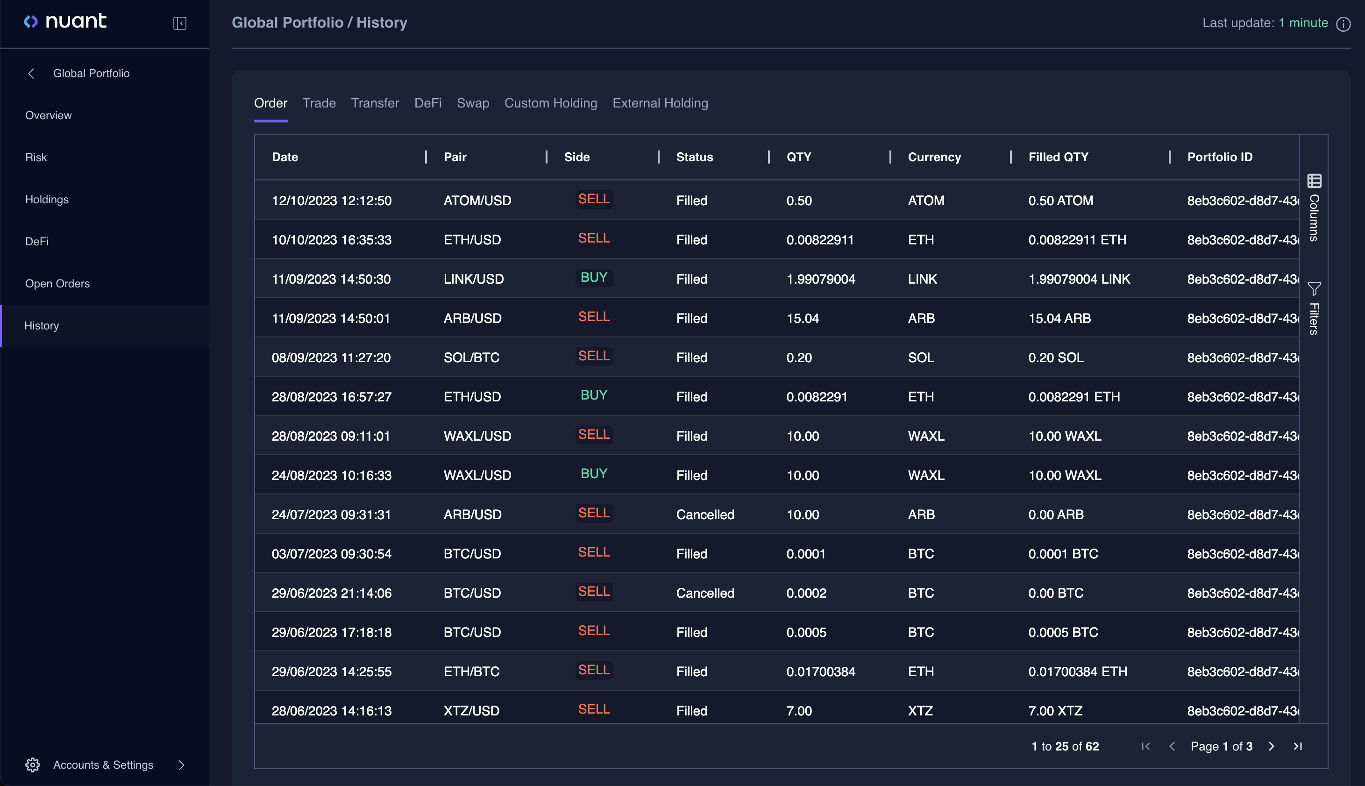Open the Swap tab

[x=473, y=103]
